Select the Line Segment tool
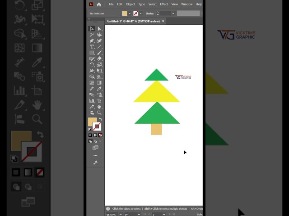Image resolution: width=289 pixels, height=216 pixels. coord(99,47)
